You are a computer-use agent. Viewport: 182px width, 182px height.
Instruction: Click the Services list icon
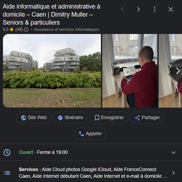click(7, 173)
